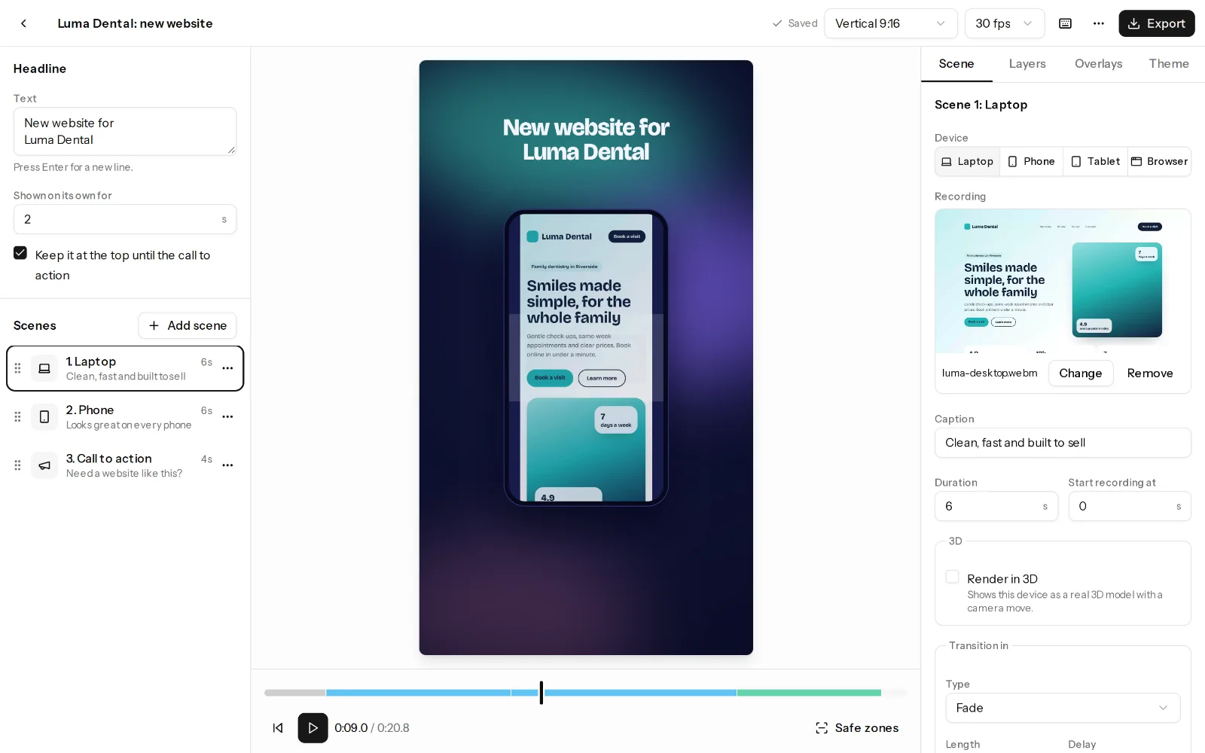Select Laptop device type
The height and width of the screenshot is (753, 1205).
point(968,161)
